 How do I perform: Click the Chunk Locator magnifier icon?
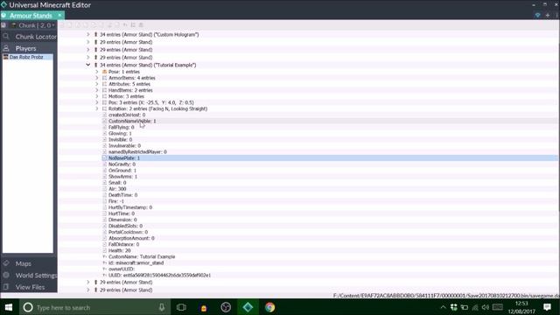coord(6,37)
